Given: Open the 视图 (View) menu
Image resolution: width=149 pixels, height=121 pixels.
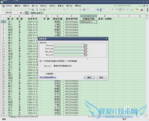Looking at the screenshot, I should click(26, 6).
